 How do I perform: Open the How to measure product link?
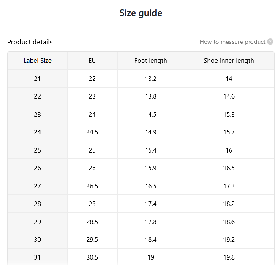click(x=232, y=42)
